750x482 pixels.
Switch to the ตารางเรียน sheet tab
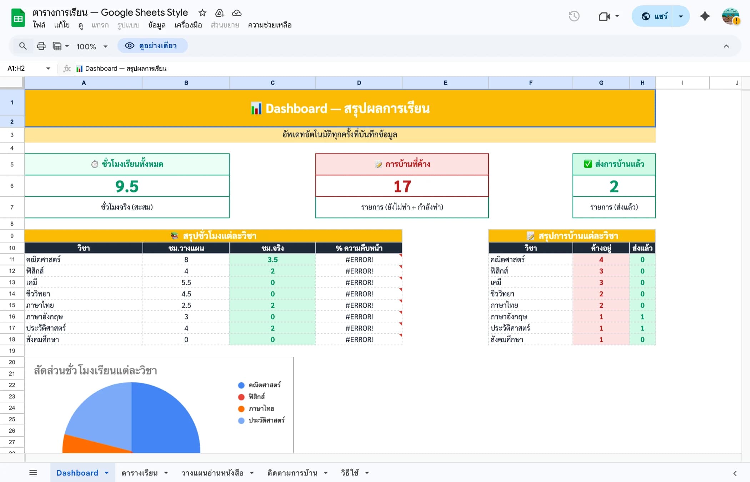click(x=140, y=472)
